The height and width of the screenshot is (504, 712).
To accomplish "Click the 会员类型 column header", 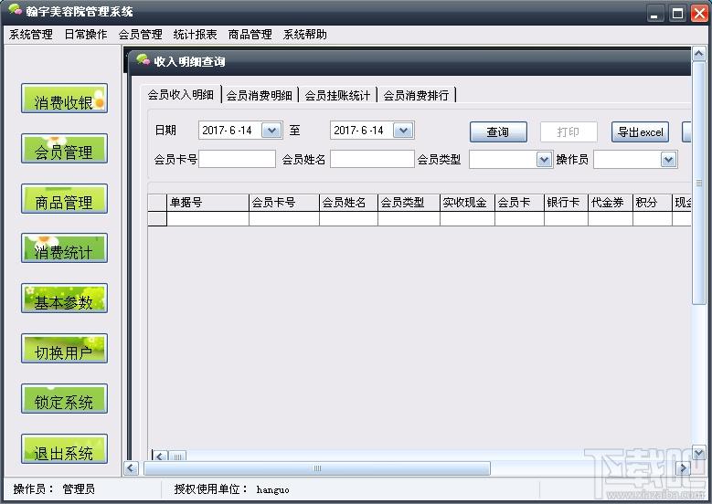I will coord(409,203).
